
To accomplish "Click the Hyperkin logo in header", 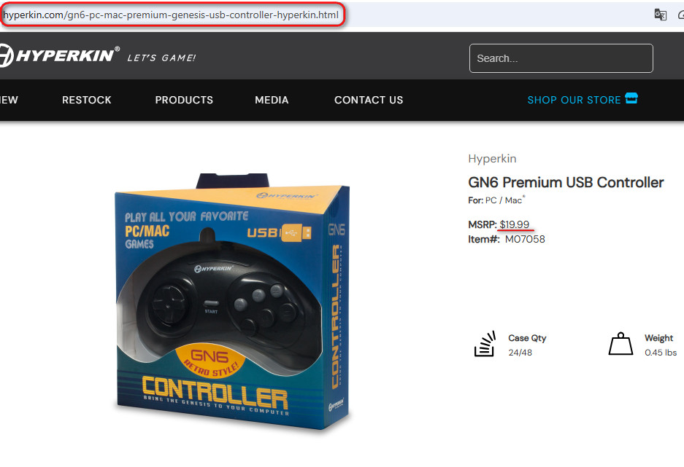I will pyautogui.click(x=59, y=55).
